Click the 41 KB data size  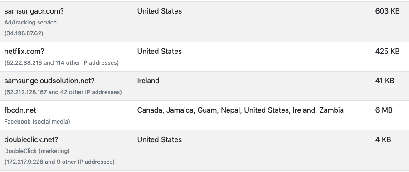pyautogui.click(x=385, y=81)
